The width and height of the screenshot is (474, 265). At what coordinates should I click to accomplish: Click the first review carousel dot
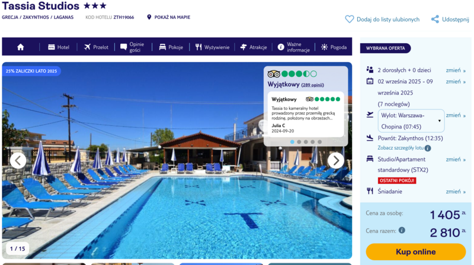(x=292, y=142)
